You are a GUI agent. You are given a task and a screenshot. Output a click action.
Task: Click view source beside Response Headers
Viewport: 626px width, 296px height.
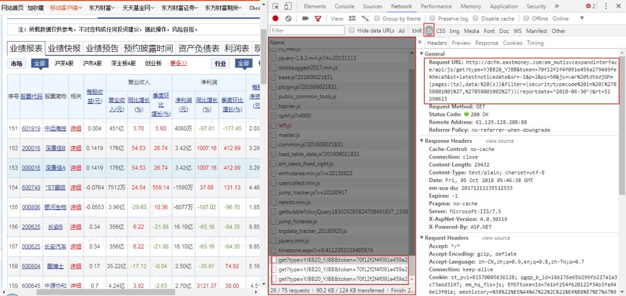pyautogui.click(x=500, y=141)
